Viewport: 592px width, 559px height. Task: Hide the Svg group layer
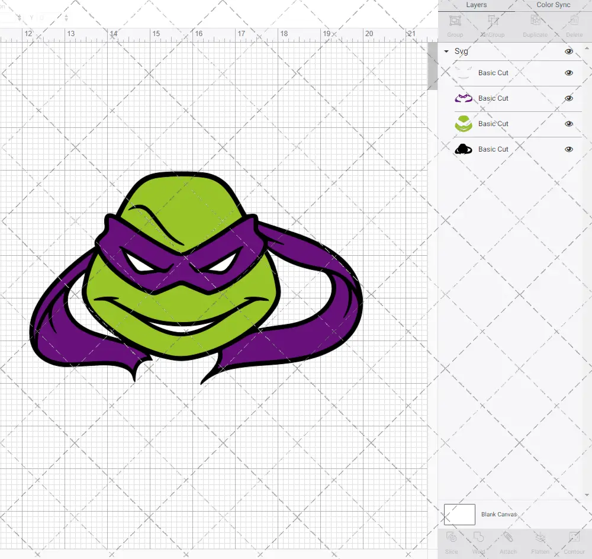[569, 52]
